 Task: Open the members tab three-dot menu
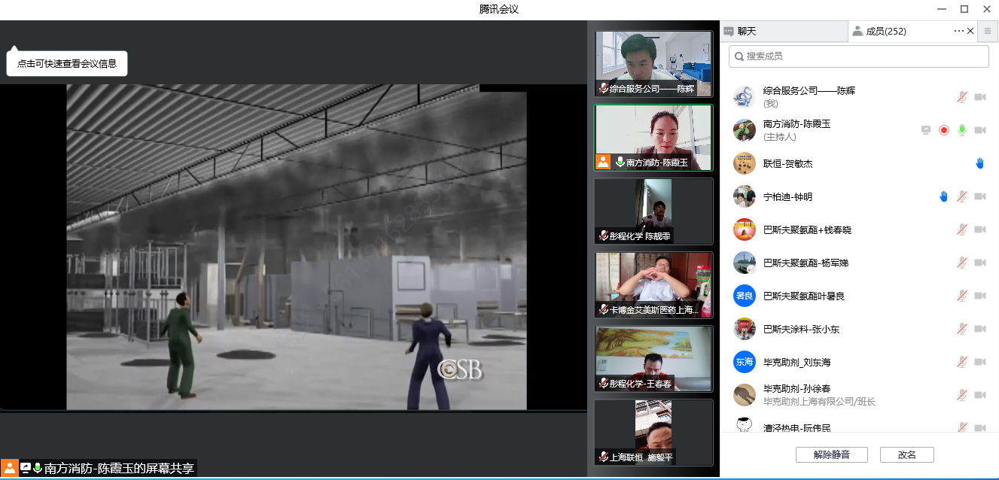[x=958, y=31]
